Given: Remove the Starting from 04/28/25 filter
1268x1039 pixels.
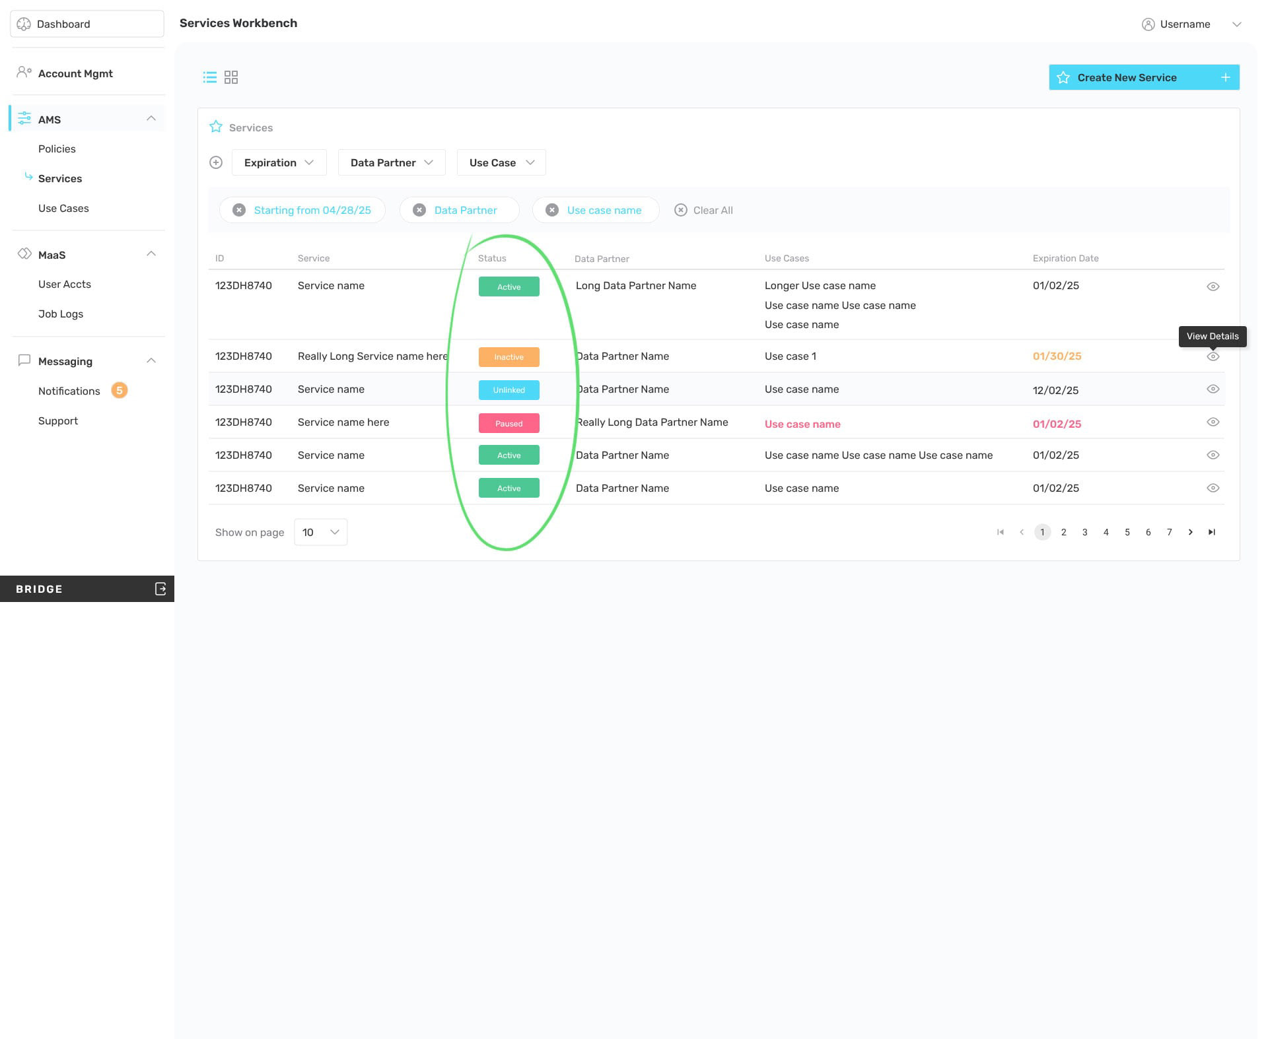Looking at the screenshot, I should (239, 210).
